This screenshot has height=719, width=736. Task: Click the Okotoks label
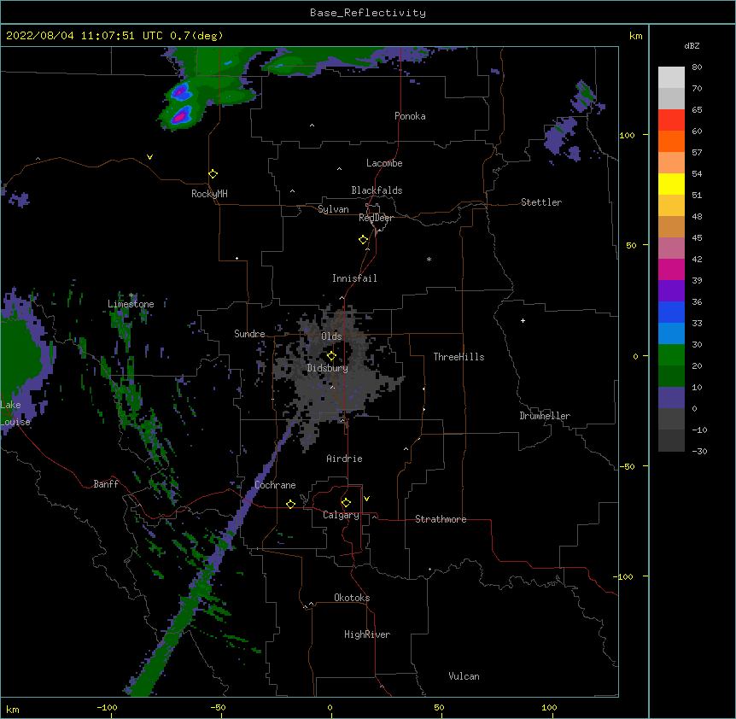352,598
